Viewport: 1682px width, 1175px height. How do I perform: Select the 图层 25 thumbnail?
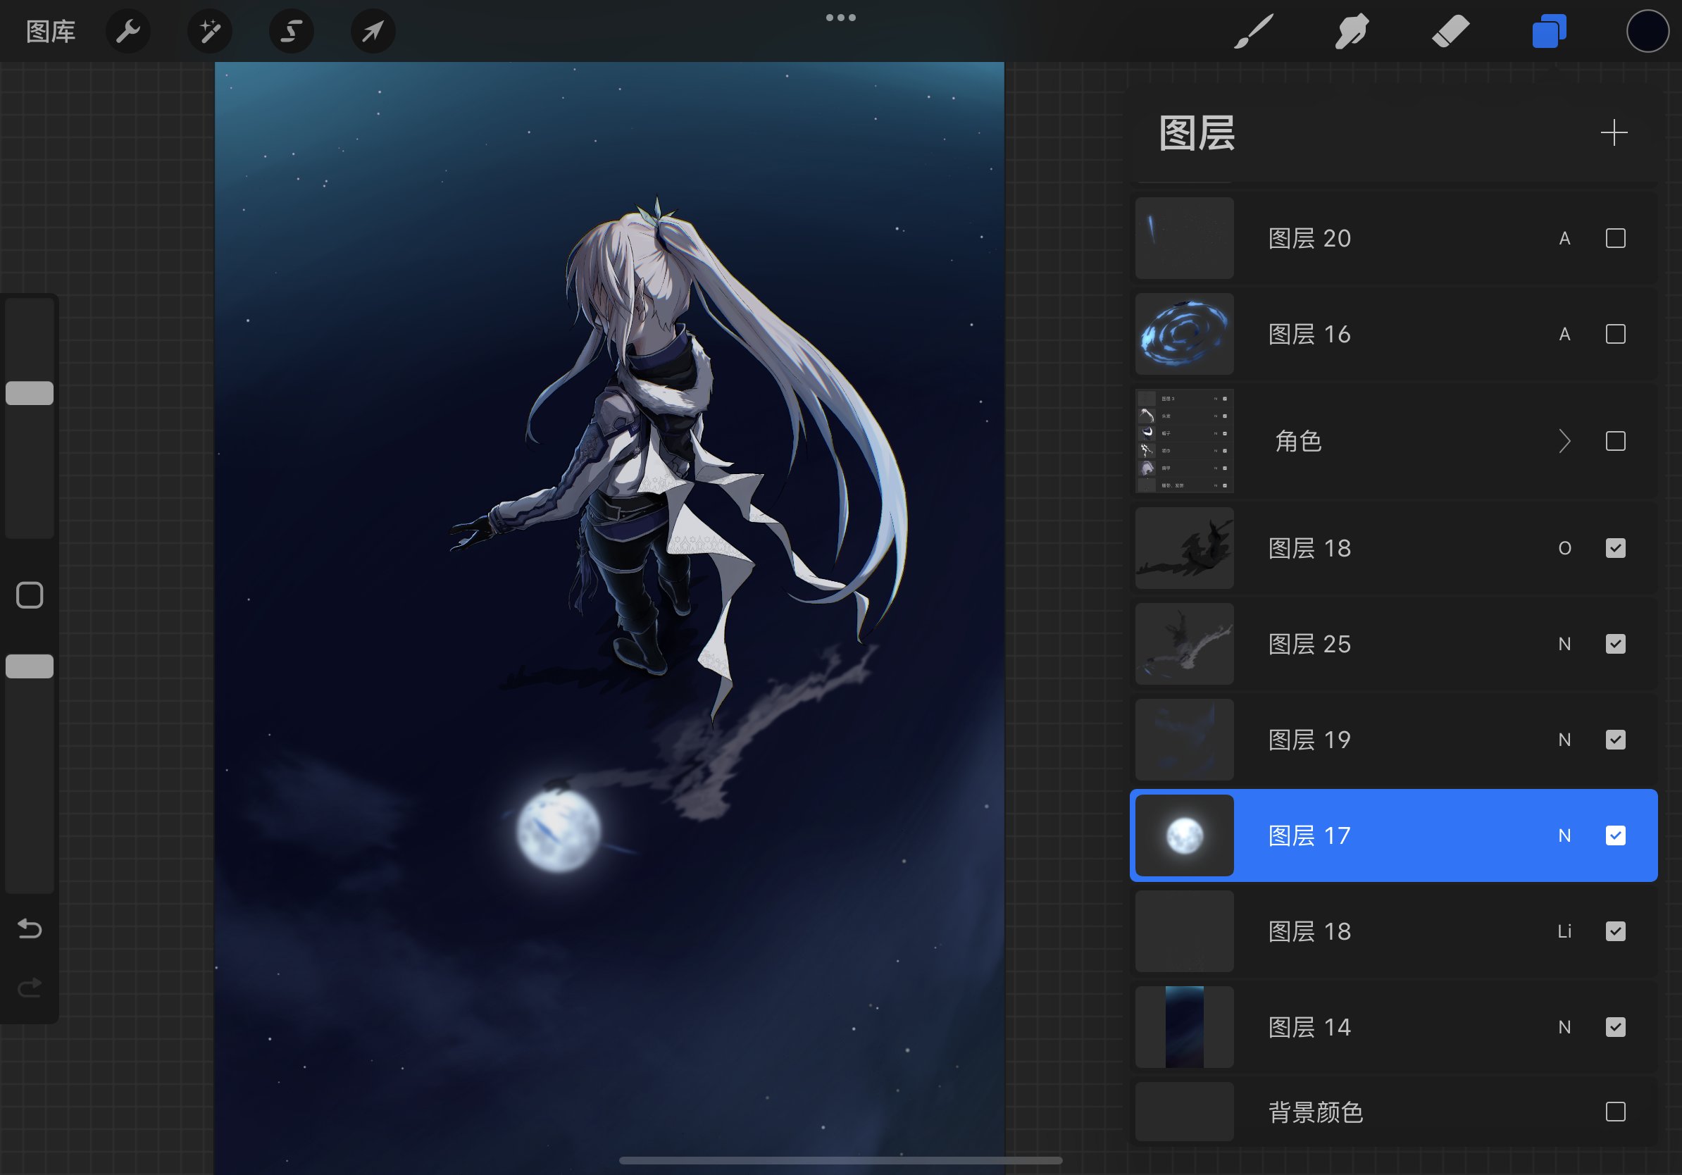pyautogui.click(x=1184, y=644)
